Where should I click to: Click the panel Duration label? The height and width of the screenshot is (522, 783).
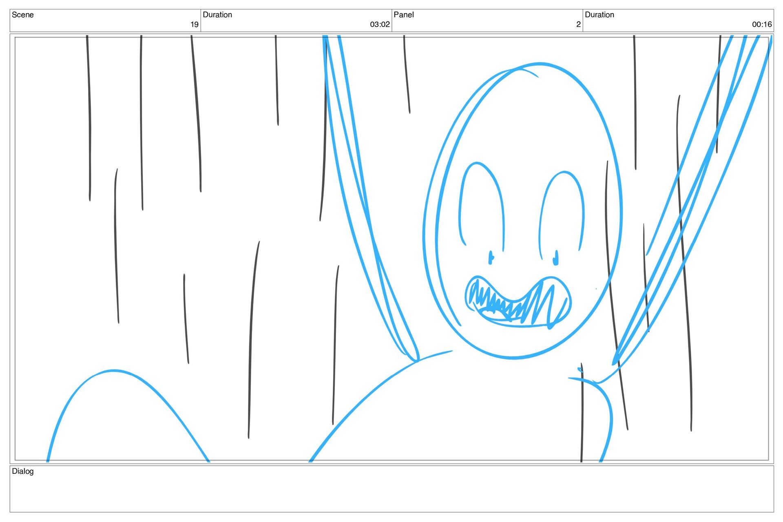(x=599, y=15)
